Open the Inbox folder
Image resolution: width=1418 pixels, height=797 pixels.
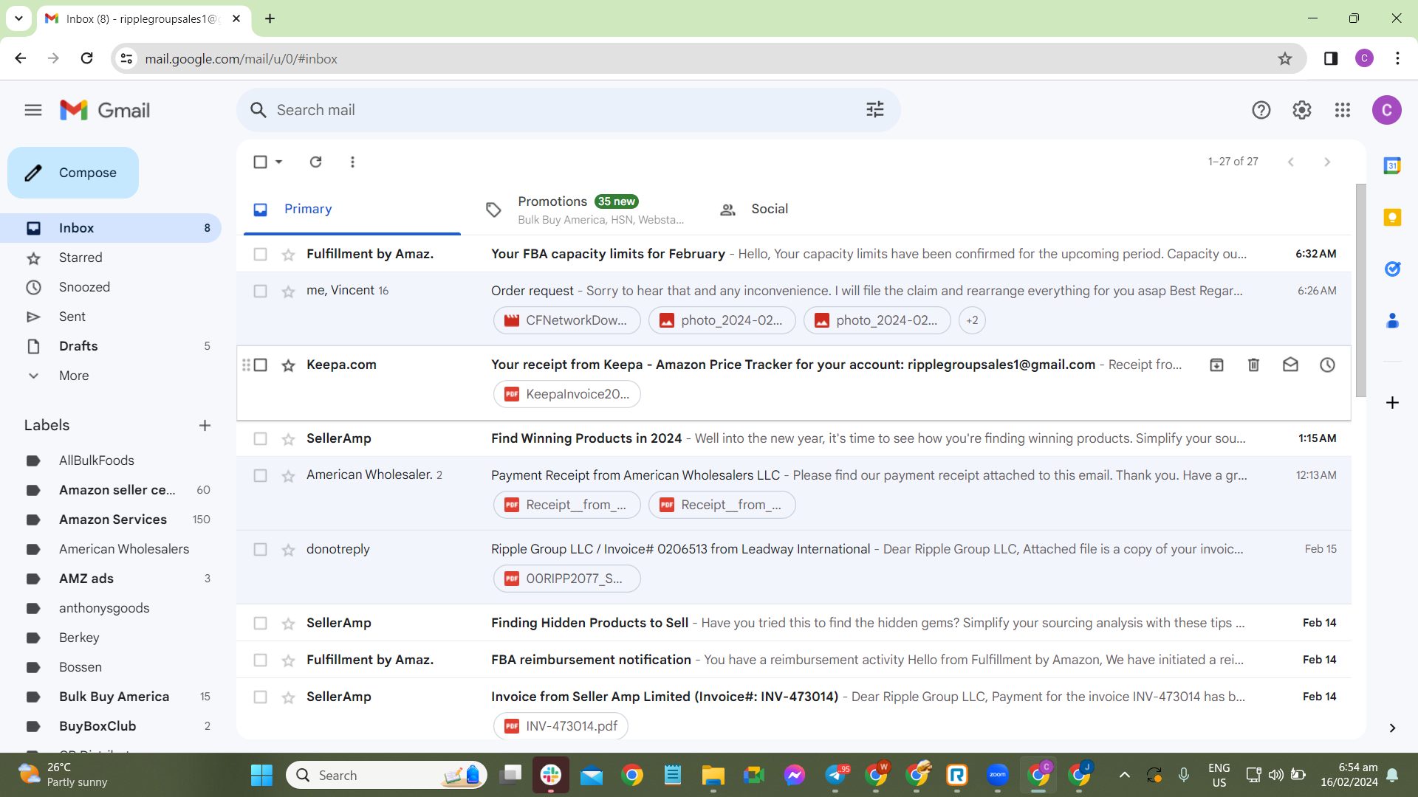[111, 228]
